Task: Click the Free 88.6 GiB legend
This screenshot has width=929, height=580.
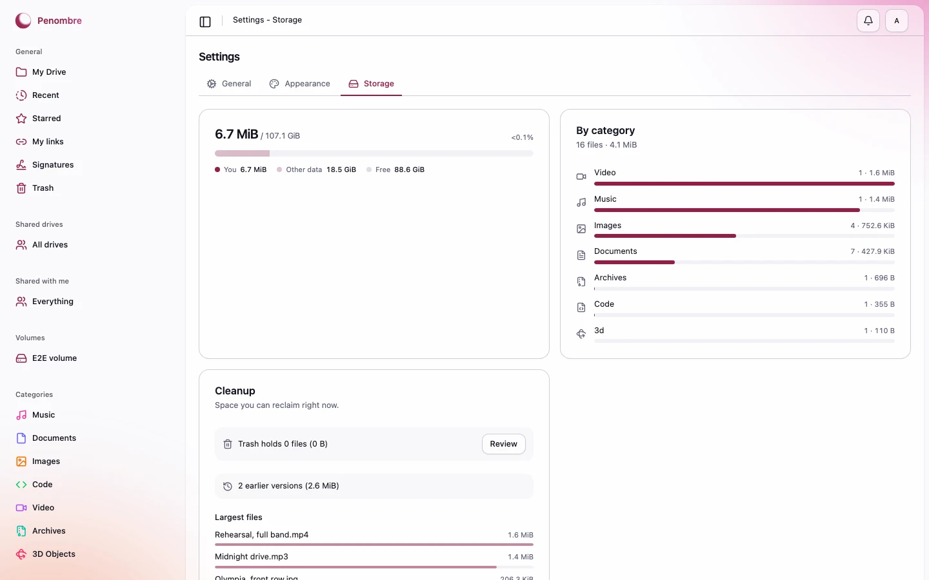Action: (395, 169)
